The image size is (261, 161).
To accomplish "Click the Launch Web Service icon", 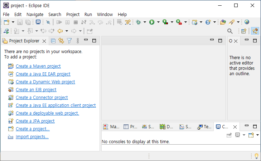I will tap(6, 31).
